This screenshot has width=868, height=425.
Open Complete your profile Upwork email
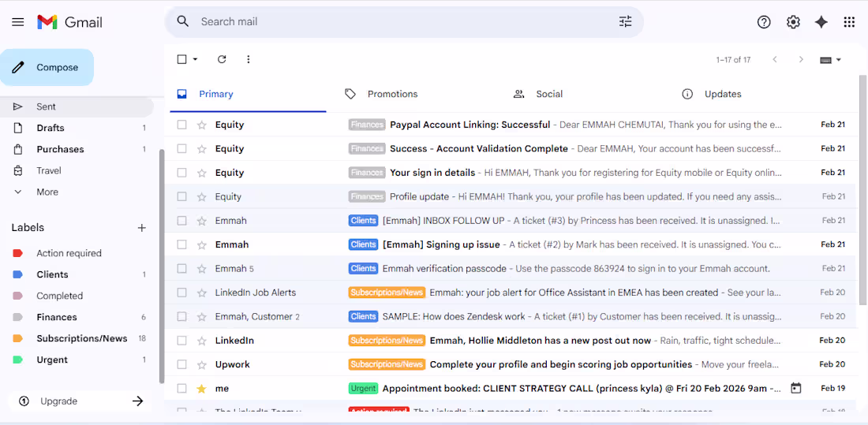click(511, 365)
